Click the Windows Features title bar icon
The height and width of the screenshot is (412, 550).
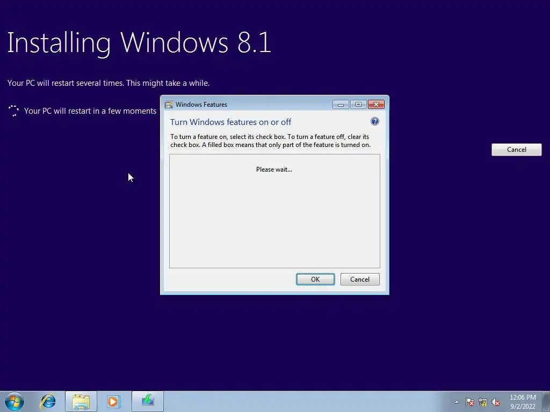click(x=169, y=105)
